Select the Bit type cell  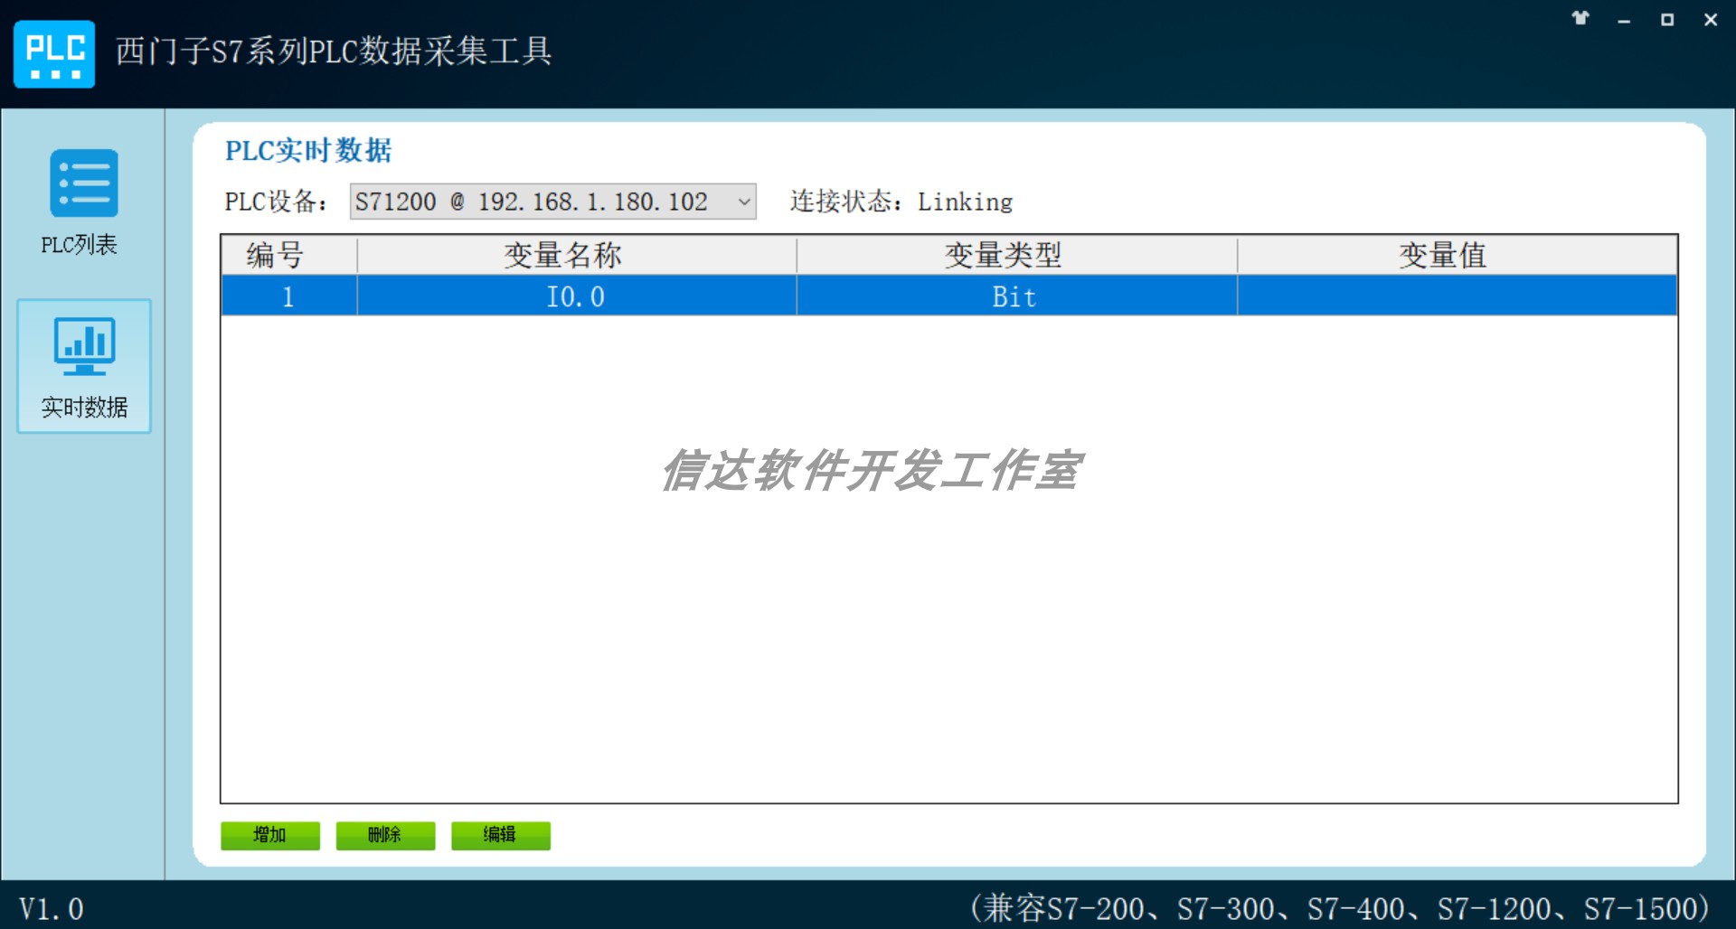[x=1016, y=296]
